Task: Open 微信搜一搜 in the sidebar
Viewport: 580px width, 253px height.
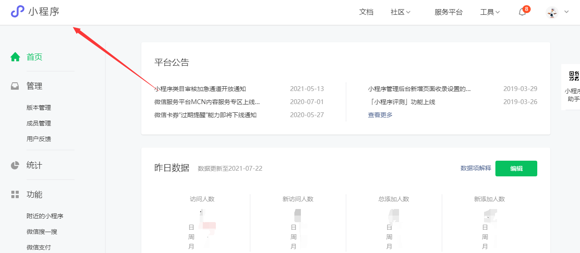Action: pos(42,232)
